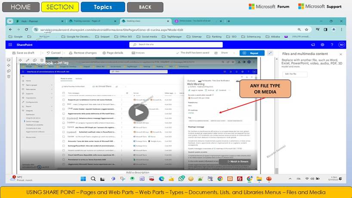
Task: Click the slide HOME button
Action: pyautogui.click(x=21, y=7)
